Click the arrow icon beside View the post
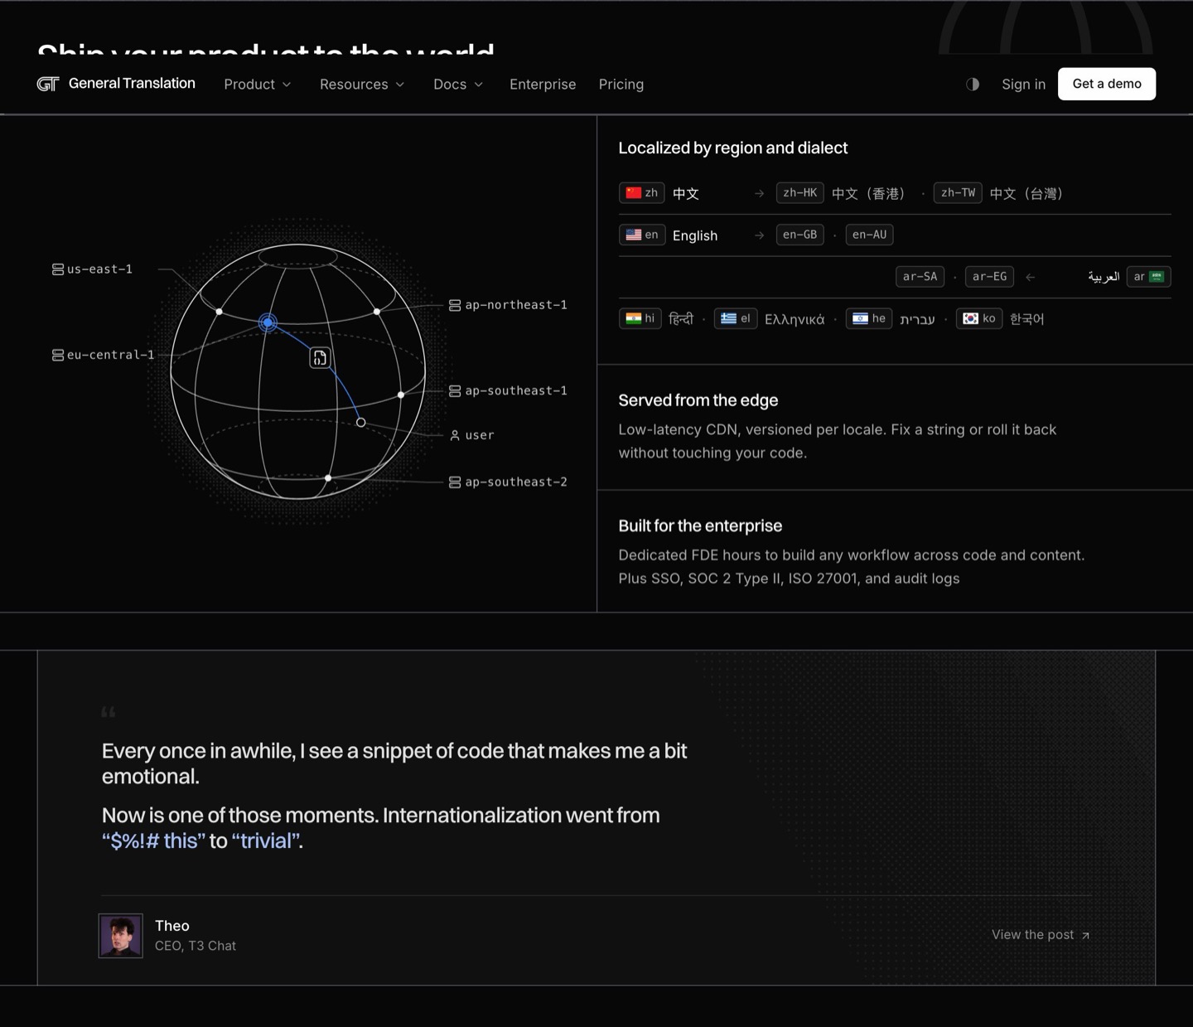 pos(1085,936)
